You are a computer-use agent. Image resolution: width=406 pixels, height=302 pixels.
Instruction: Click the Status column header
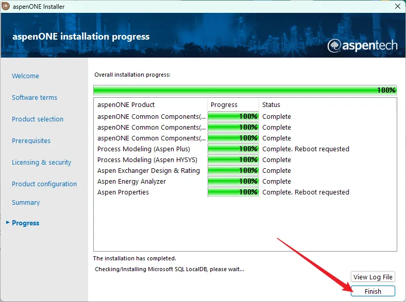tap(328, 105)
